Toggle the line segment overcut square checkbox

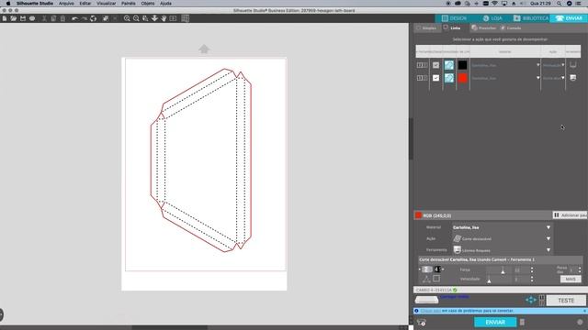point(436,279)
